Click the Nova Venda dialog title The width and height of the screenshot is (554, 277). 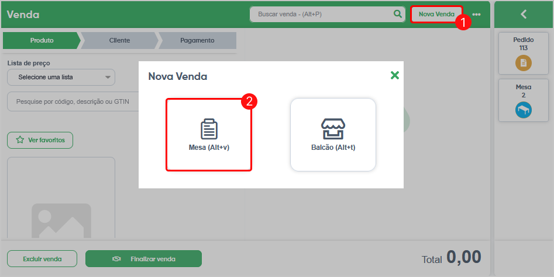pyautogui.click(x=178, y=76)
